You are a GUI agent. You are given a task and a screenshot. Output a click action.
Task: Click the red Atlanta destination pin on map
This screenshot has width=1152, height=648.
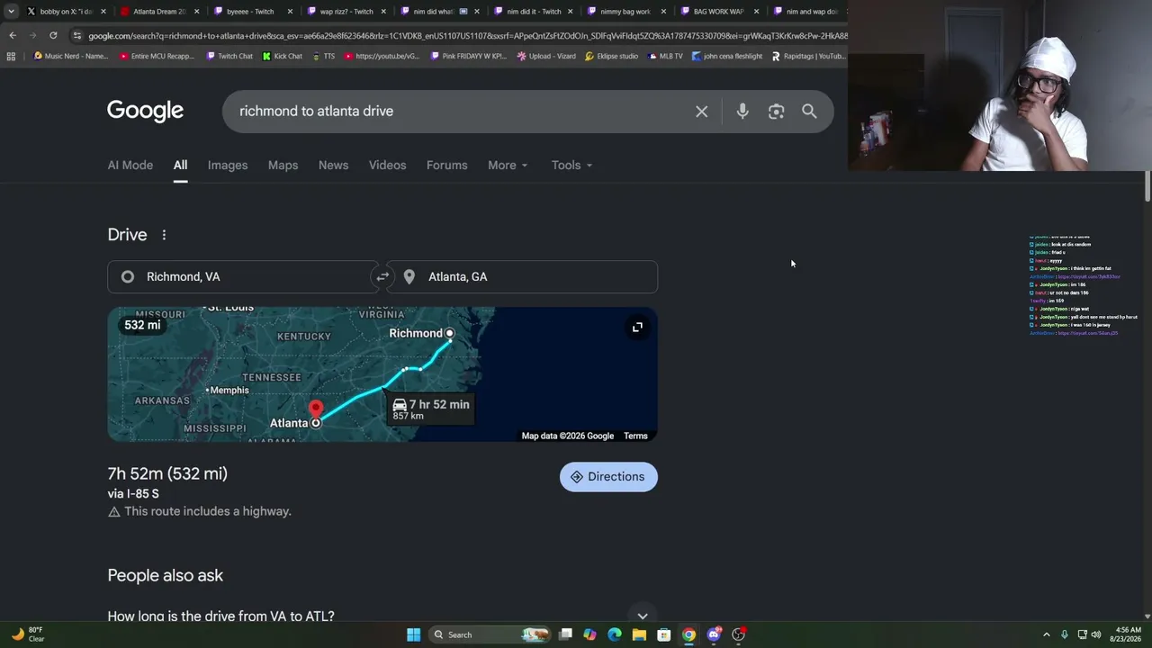point(316,410)
